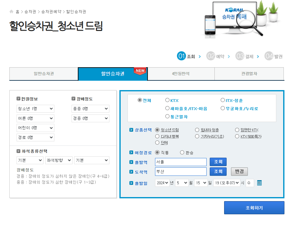291x244 pixels.
Task: Click the 변경 button beside 도착역
Action: 239,171
